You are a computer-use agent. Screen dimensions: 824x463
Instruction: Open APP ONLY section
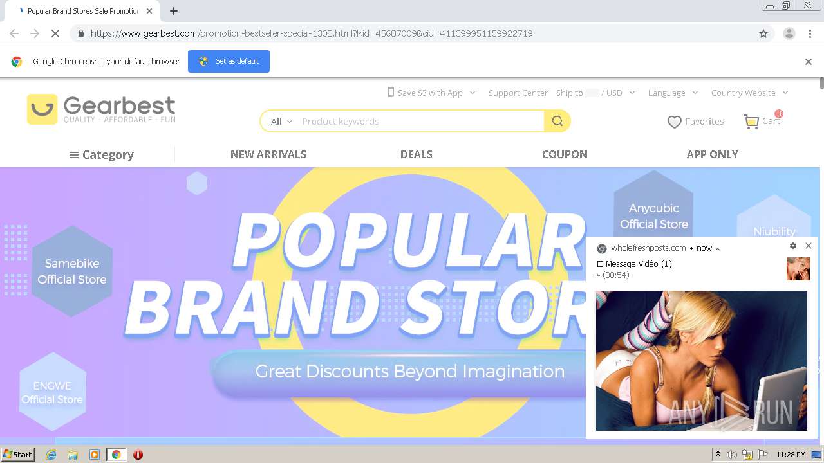click(713, 154)
